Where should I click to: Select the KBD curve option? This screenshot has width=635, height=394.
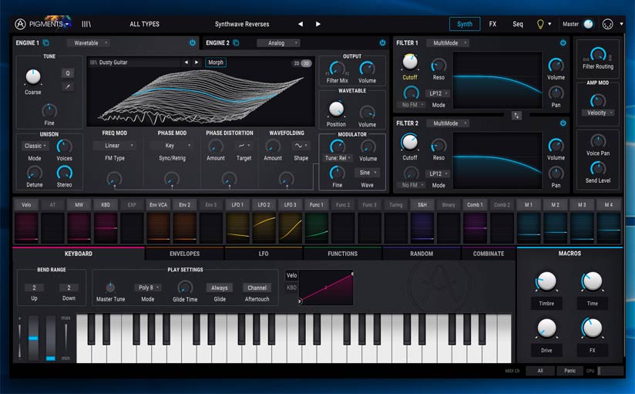[x=291, y=288]
